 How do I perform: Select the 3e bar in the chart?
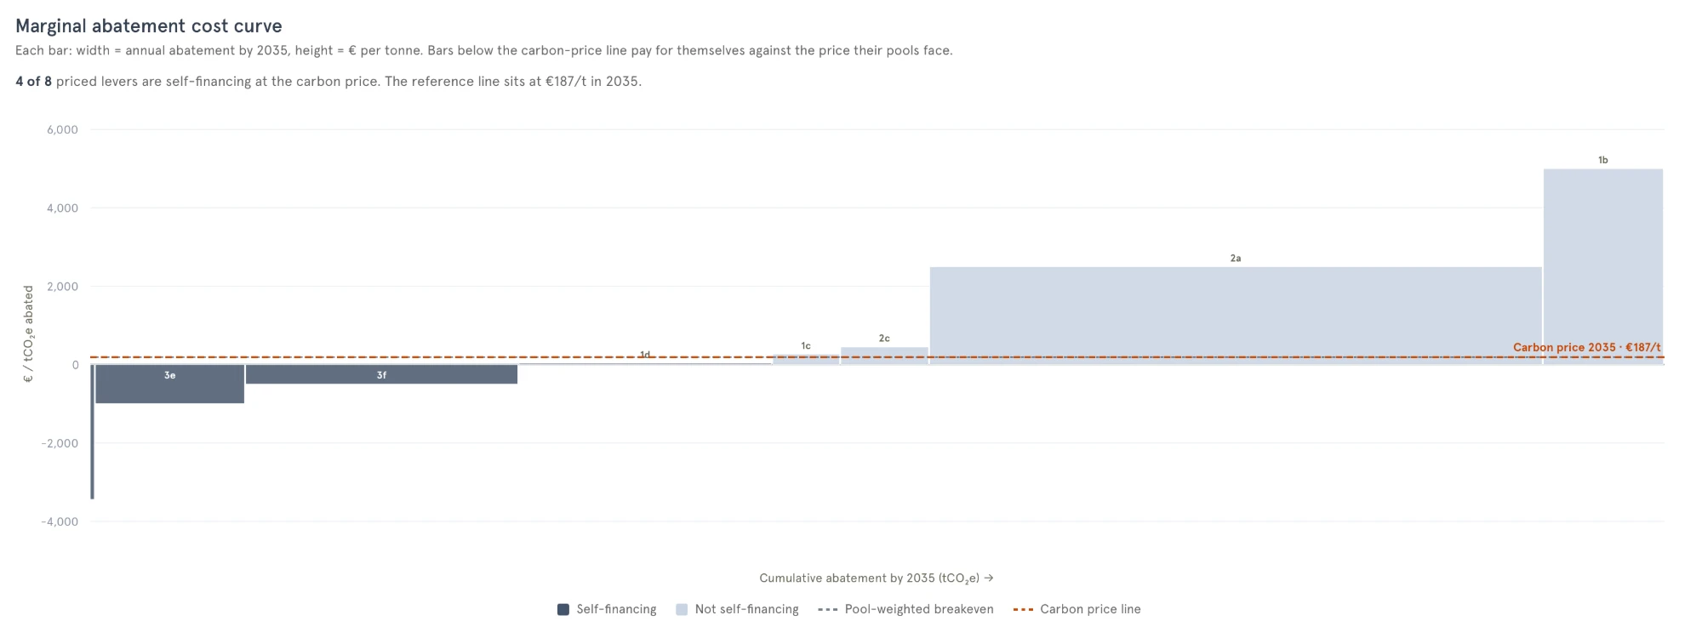169,384
